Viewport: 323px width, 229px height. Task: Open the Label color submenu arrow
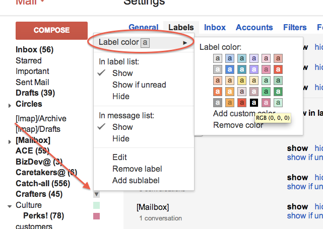[185, 43]
